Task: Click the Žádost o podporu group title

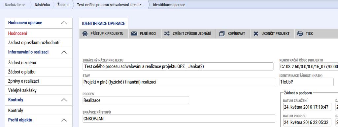Action: (x=298, y=93)
